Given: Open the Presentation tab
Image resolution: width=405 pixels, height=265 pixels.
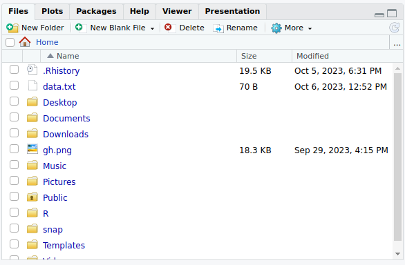Looking at the screenshot, I should point(232,11).
